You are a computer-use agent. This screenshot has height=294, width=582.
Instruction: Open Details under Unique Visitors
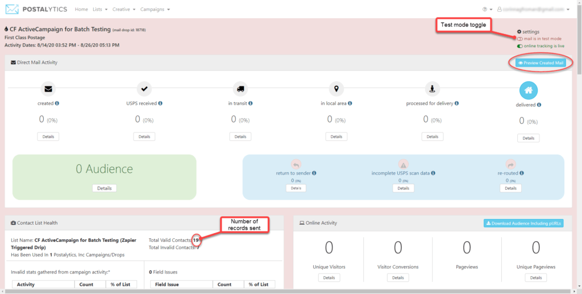click(x=329, y=278)
